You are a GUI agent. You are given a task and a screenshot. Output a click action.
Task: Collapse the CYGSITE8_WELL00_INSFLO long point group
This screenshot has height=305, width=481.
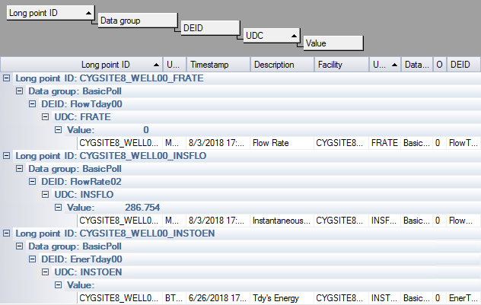[6, 156]
